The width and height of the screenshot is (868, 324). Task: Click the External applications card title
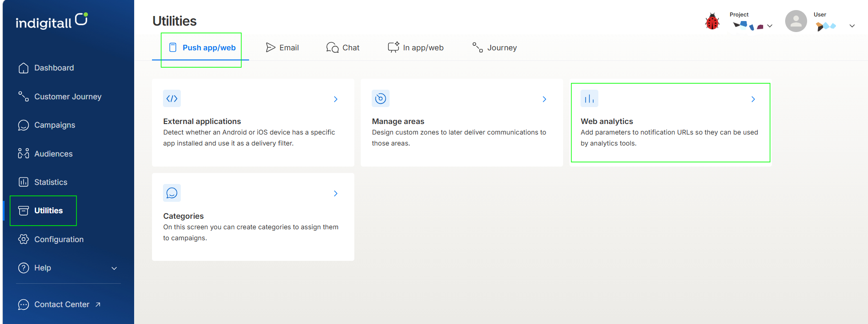(x=202, y=121)
